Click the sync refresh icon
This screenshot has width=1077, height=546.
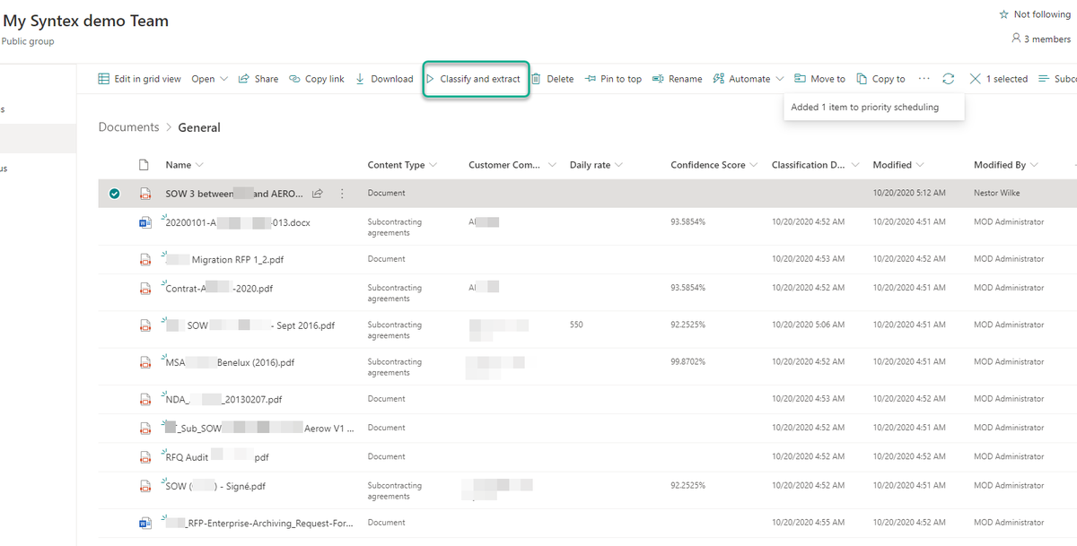[x=949, y=79]
